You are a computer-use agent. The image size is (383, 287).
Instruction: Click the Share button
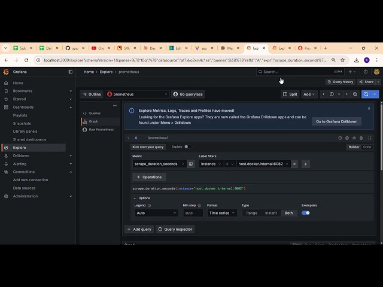point(367,82)
